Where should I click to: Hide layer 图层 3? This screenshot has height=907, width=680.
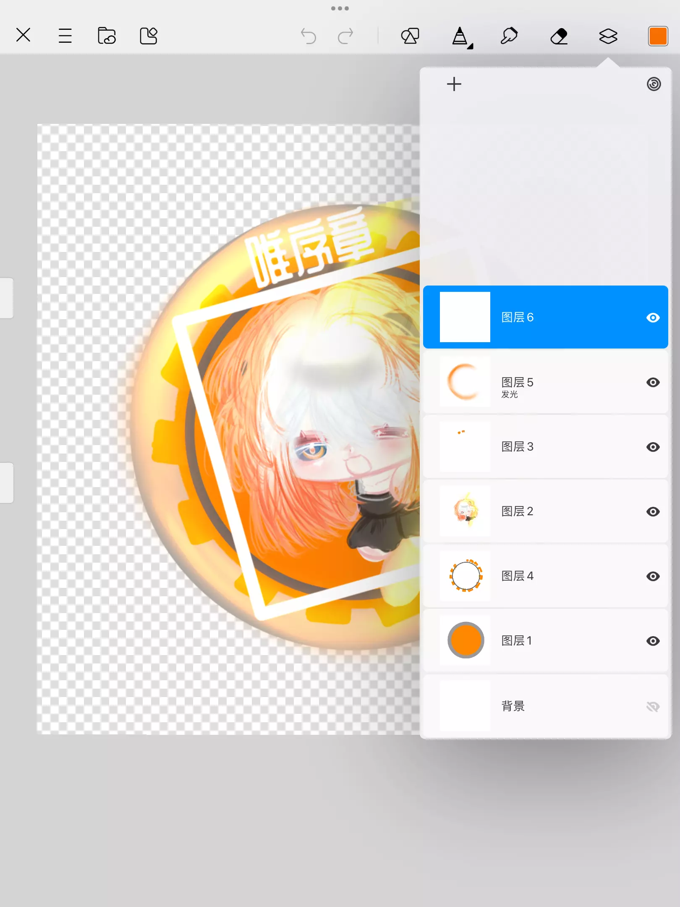[x=653, y=447]
